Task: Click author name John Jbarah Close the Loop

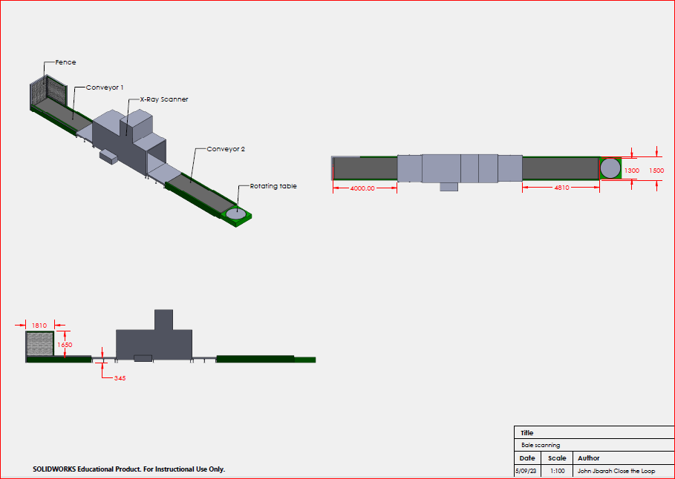Action: tap(616, 471)
